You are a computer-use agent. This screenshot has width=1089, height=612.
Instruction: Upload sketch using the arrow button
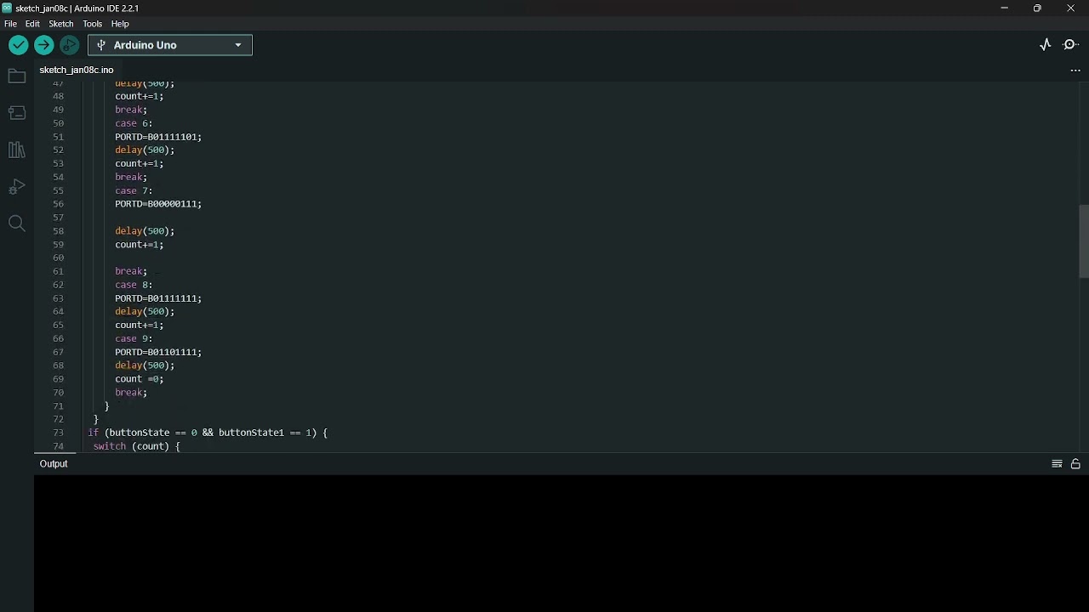click(44, 45)
